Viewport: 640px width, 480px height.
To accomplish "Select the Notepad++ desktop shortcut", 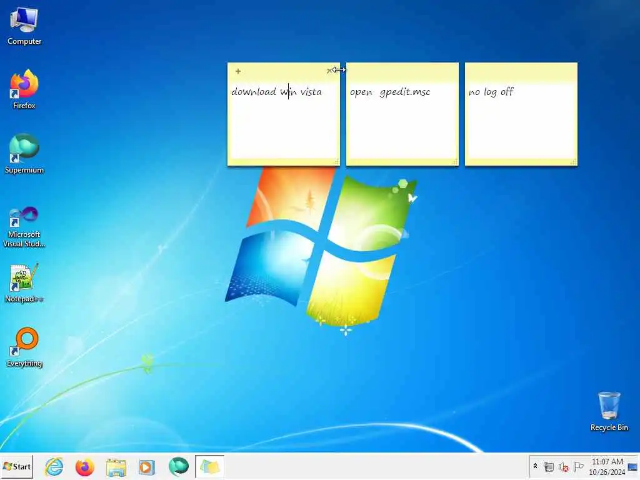I will (24, 283).
